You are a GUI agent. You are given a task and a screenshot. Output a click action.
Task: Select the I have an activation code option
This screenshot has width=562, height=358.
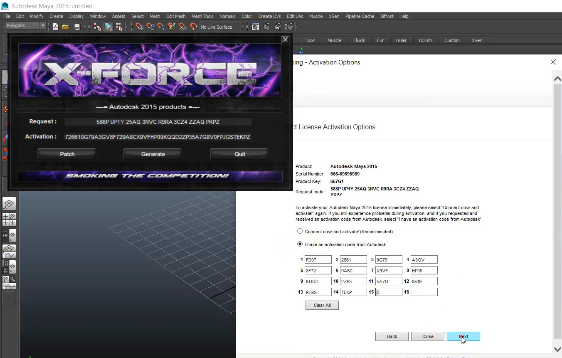click(x=300, y=244)
